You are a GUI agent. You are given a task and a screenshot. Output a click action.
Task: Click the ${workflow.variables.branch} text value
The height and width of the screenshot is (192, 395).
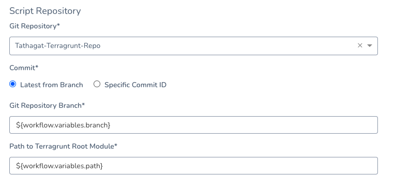(63, 125)
